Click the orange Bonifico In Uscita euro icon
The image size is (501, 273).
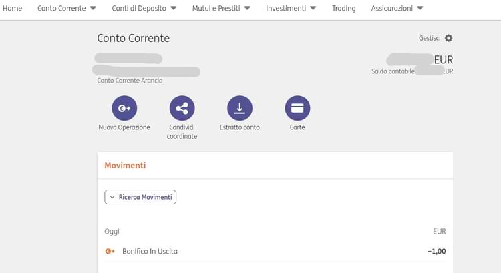pos(110,251)
